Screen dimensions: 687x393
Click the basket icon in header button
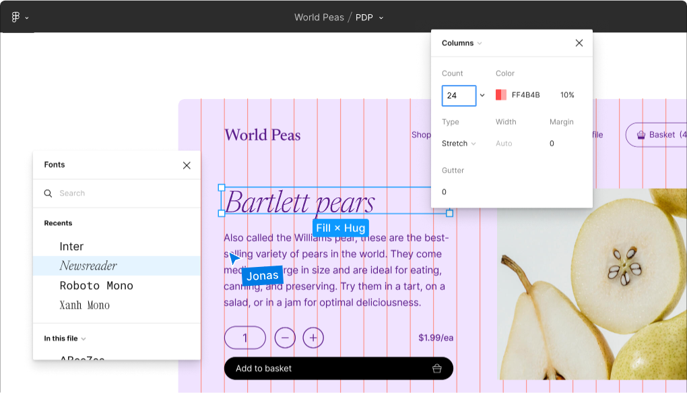pos(641,135)
